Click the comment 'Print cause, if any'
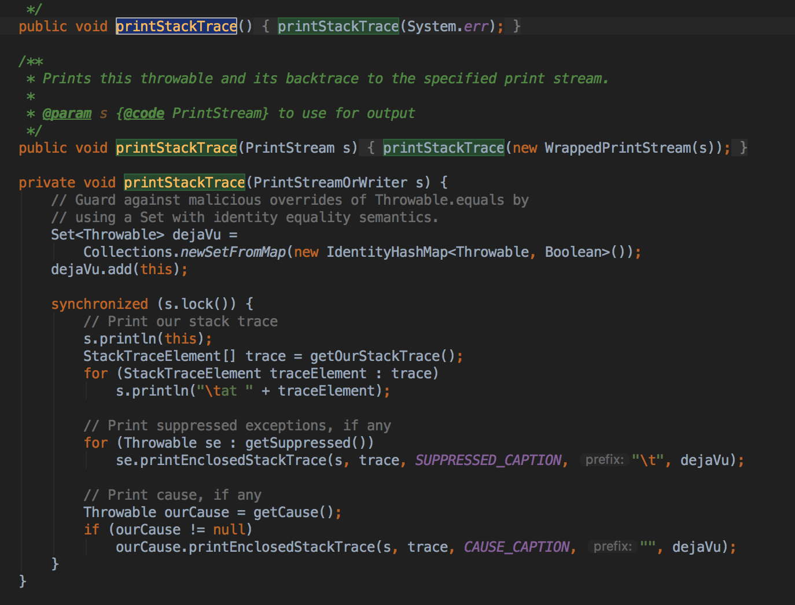 tap(172, 495)
